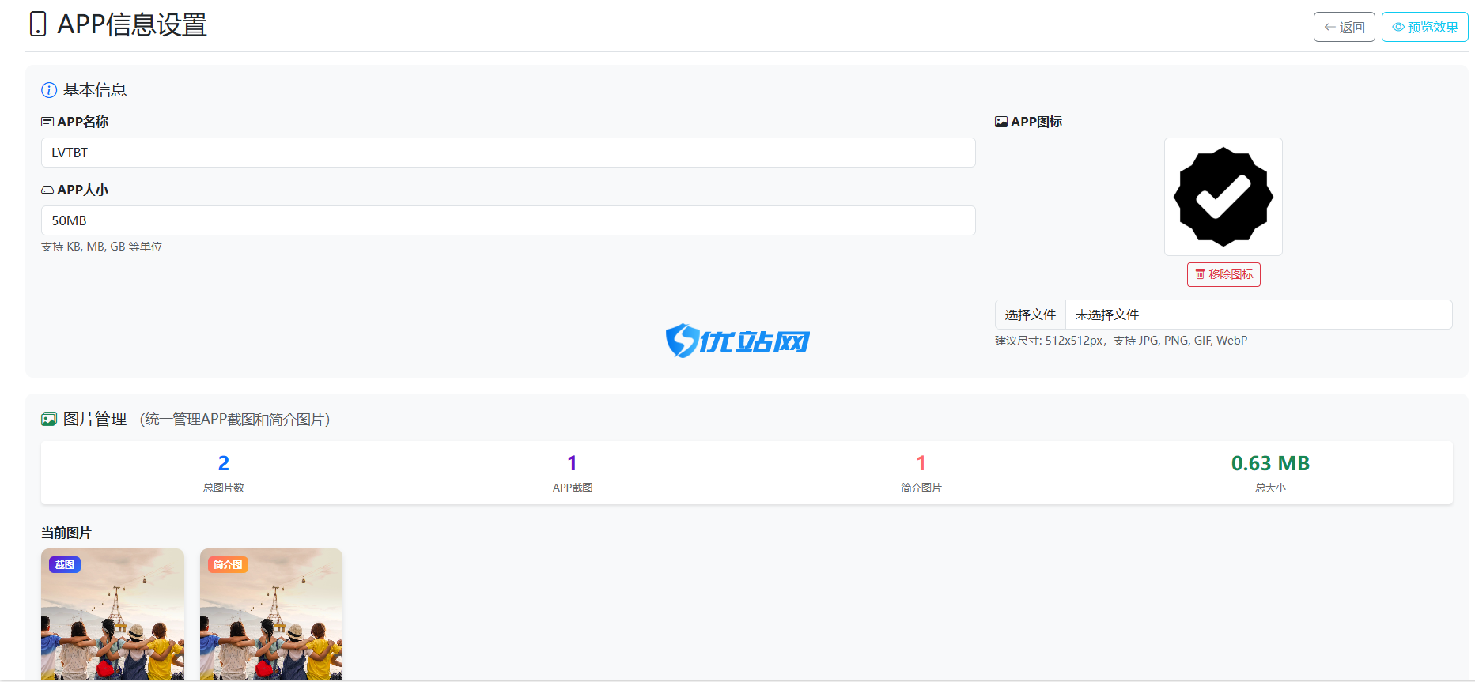The image size is (1475, 682).
Task: Click the info icon next to 基本信息
Action: coord(49,90)
